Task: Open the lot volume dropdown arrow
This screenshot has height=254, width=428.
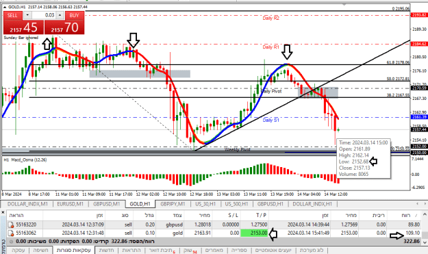Action: point(27,15)
